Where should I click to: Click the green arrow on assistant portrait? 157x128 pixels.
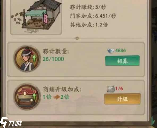pos(35,58)
